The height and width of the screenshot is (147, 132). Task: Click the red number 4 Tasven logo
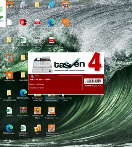pos(95,62)
